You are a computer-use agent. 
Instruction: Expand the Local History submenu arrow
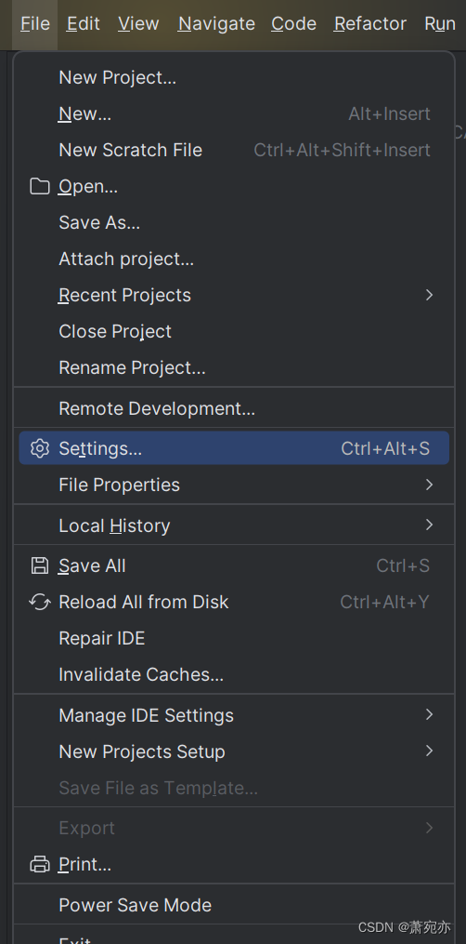(429, 525)
